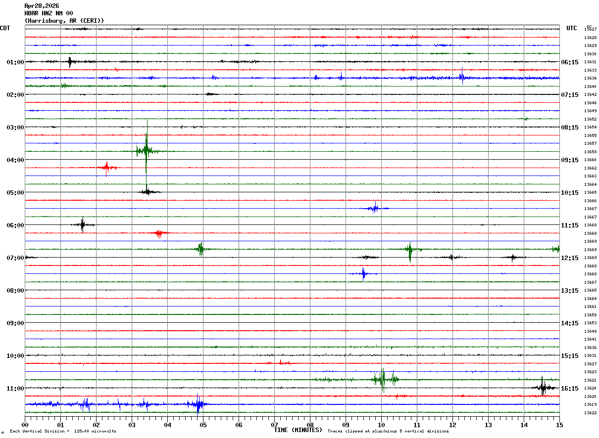Click the "(Harrisburg, AR (CERI))" station title
Screen dimensions: 599x438
pos(64,21)
